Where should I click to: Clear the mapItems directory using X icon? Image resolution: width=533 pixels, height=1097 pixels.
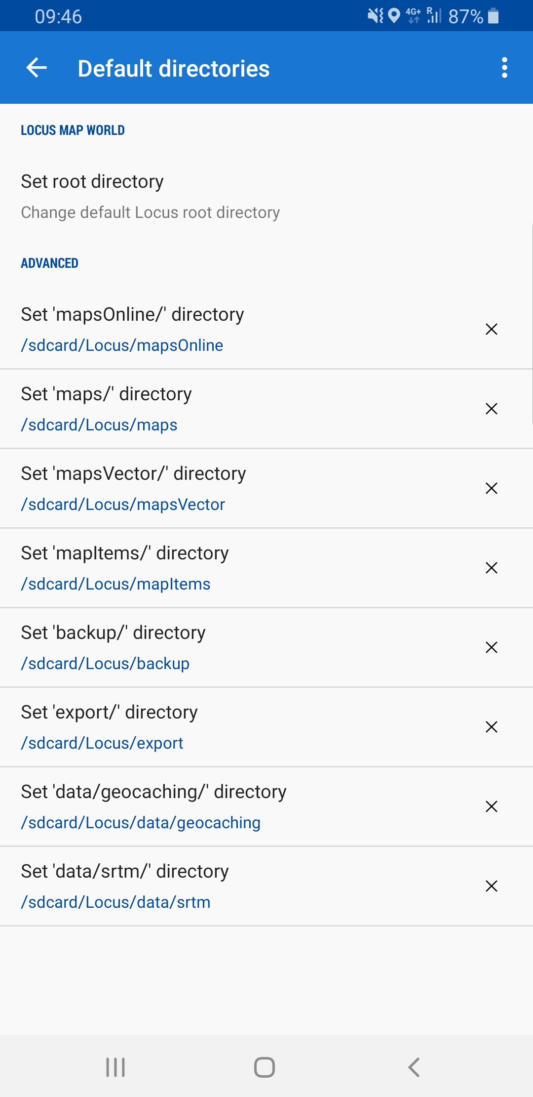click(x=492, y=568)
